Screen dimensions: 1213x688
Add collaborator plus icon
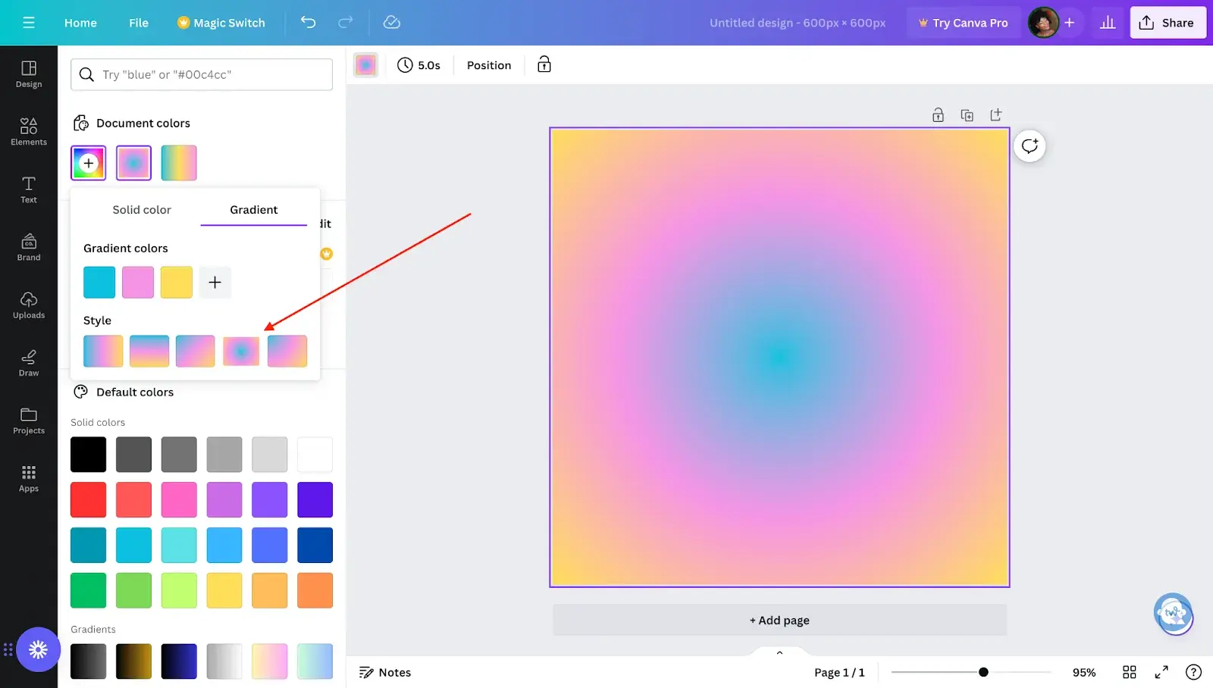pyautogui.click(x=1069, y=23)
